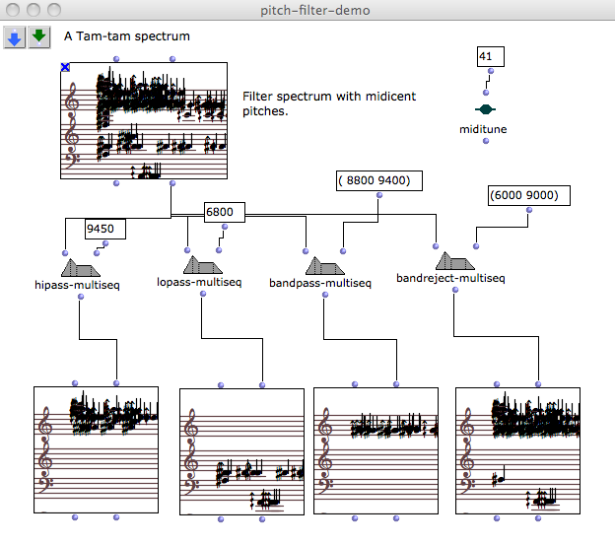Image resolution: width=615 pixels, height=545 pixels.
Task: Click the blue down-arrow toolbar button
Action: 15,37
